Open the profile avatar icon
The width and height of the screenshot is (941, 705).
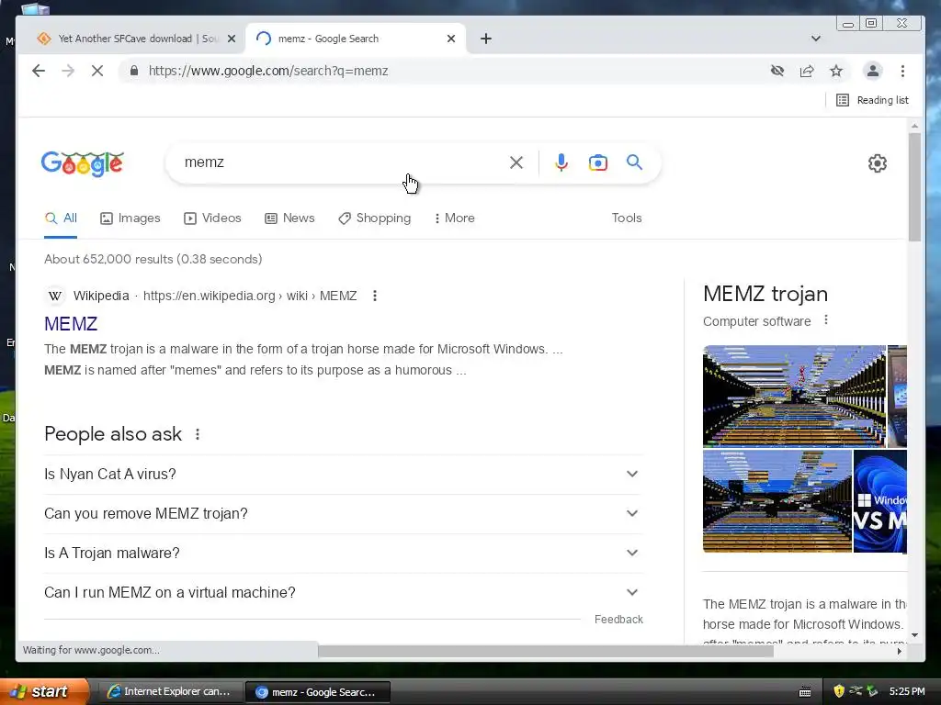pyautogui.click(x=873, y=71)
